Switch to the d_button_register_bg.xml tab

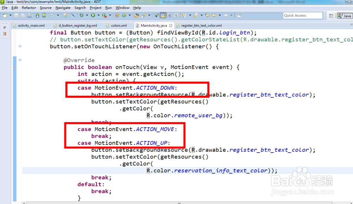click(75, 26)
